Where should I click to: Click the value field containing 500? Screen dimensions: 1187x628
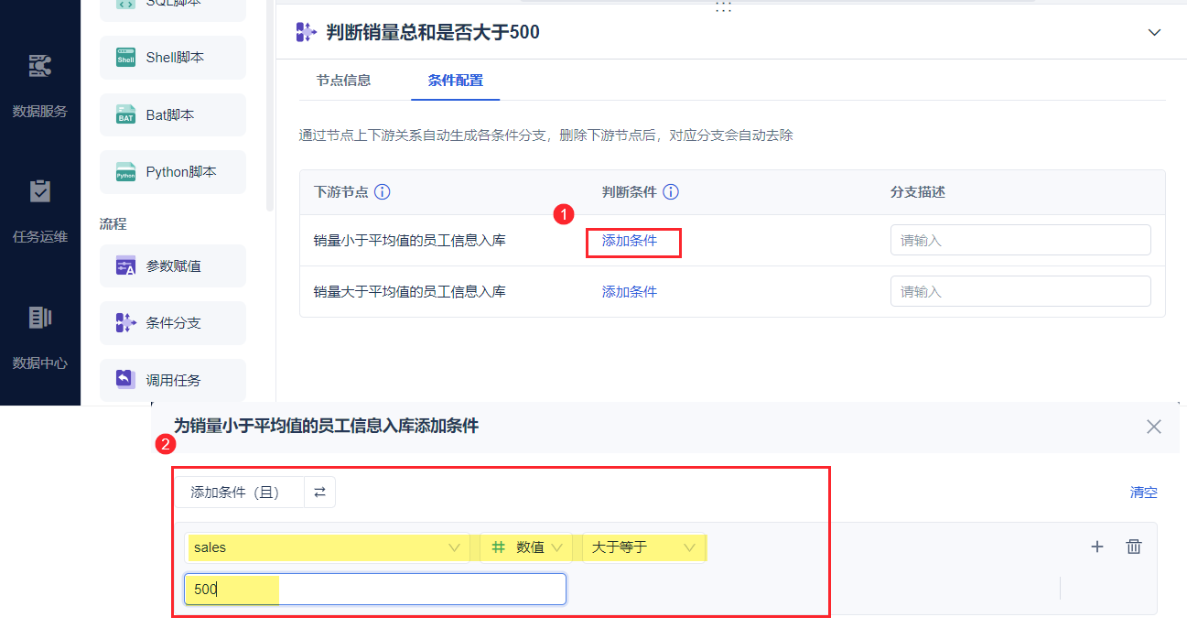tap(375, 590)
